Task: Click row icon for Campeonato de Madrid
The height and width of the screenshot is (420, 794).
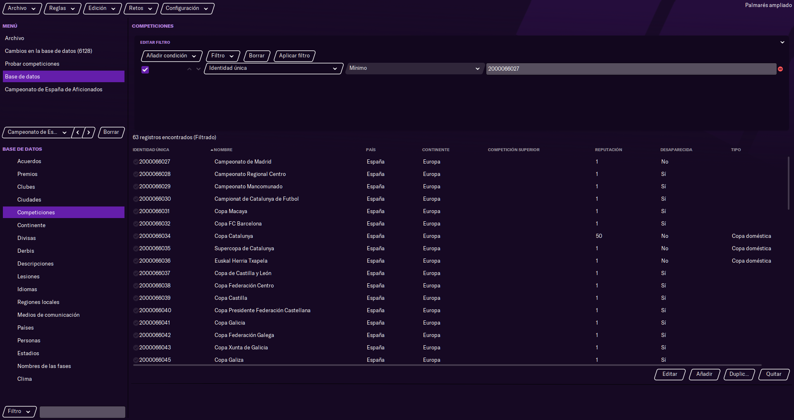Action: pyautogui.click(x=136, y=162)
